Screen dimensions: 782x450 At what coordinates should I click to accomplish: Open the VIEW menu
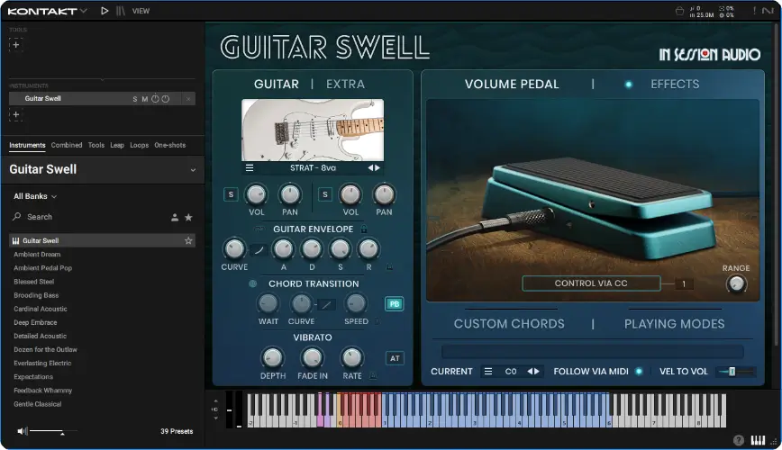141,11
